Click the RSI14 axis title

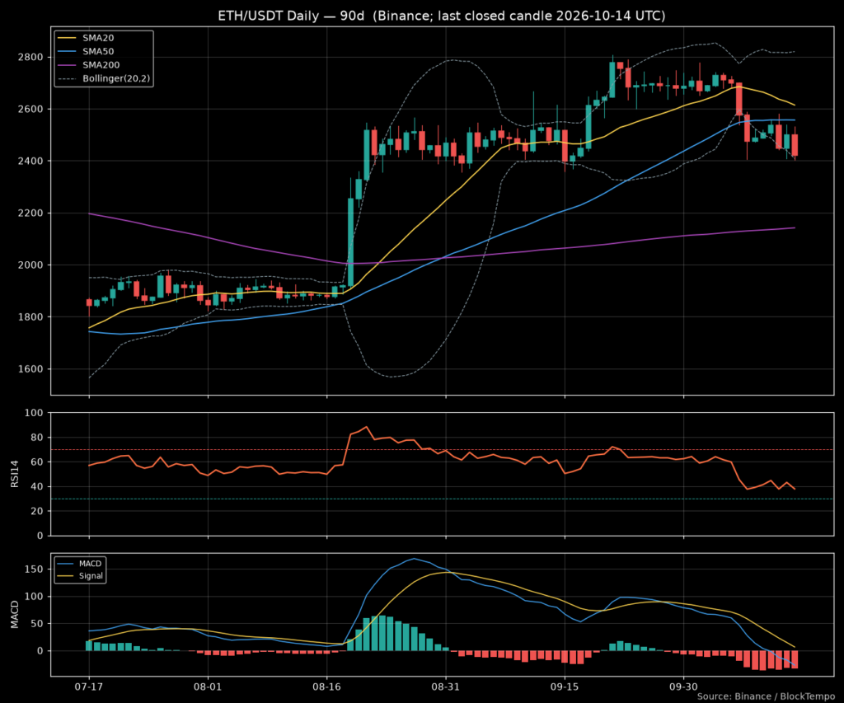click(15, 474)
